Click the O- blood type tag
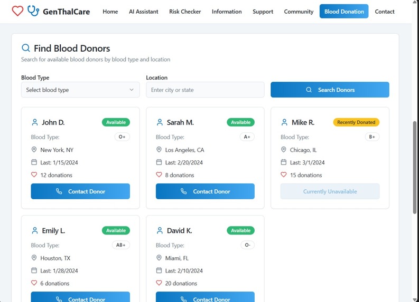This screenshot has height=302, width=419. (247, 245)
